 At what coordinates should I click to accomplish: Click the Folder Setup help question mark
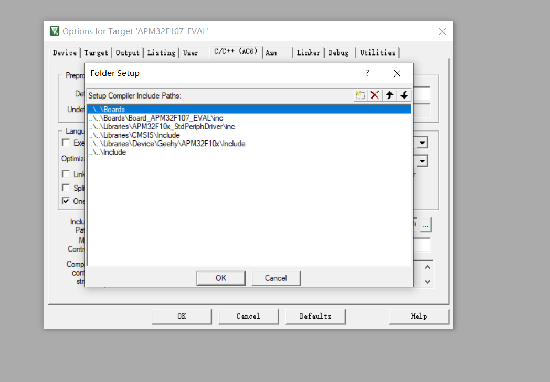[367, 73]
